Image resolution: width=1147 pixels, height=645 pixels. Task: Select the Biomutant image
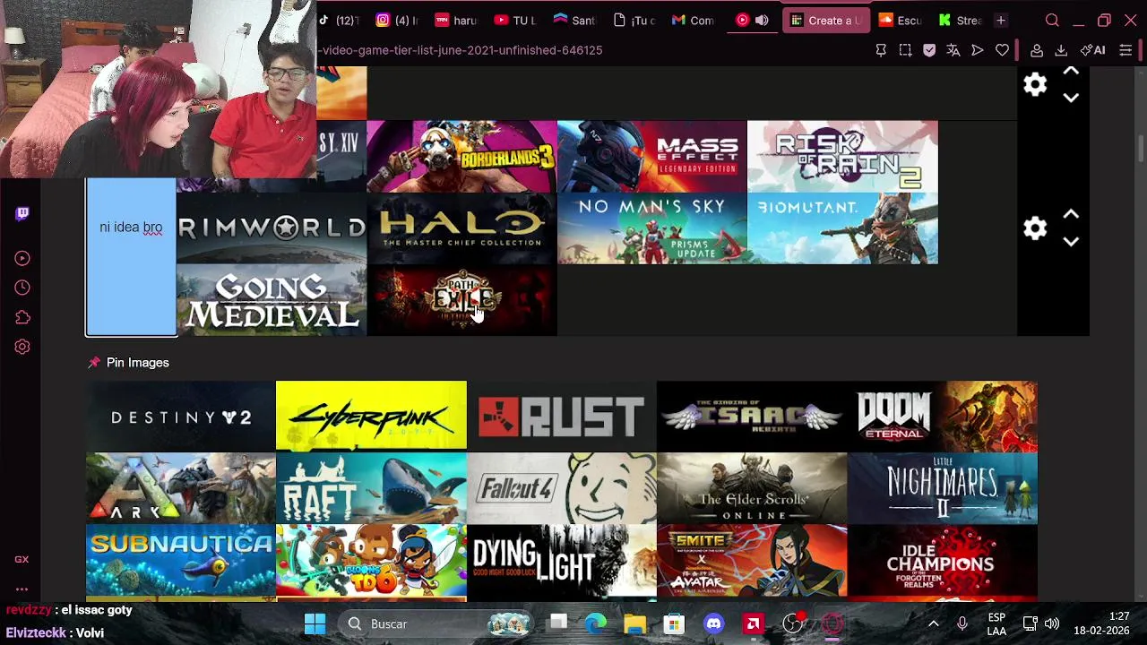842,228
